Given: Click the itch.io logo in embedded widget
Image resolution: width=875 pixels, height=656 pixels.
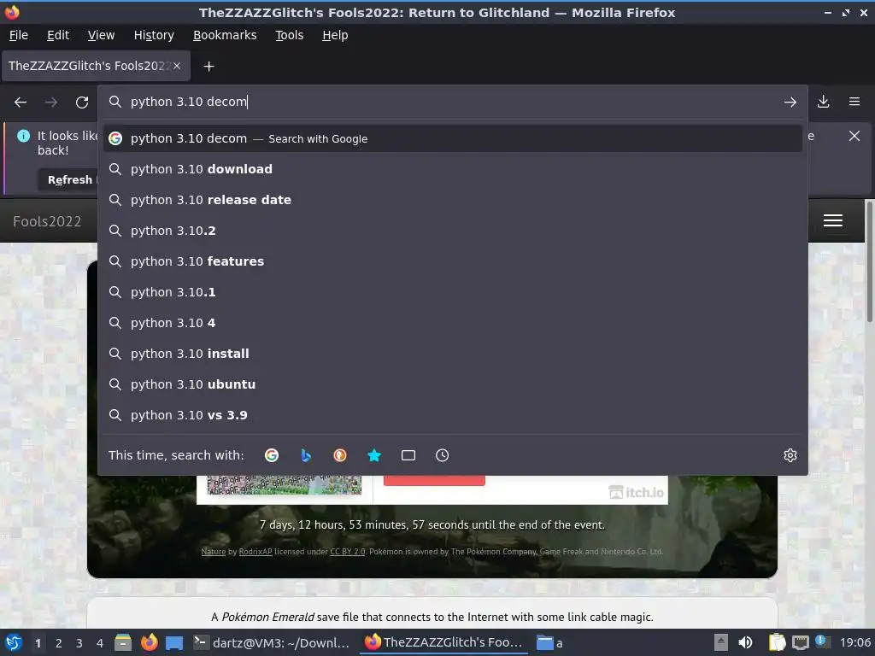Looking at the screenshot, I should 636,492.
